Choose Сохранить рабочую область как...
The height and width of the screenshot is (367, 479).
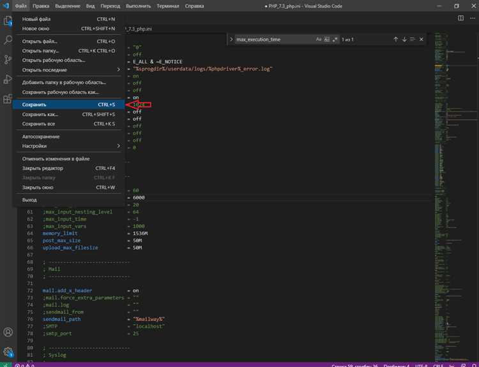(69, 92)
